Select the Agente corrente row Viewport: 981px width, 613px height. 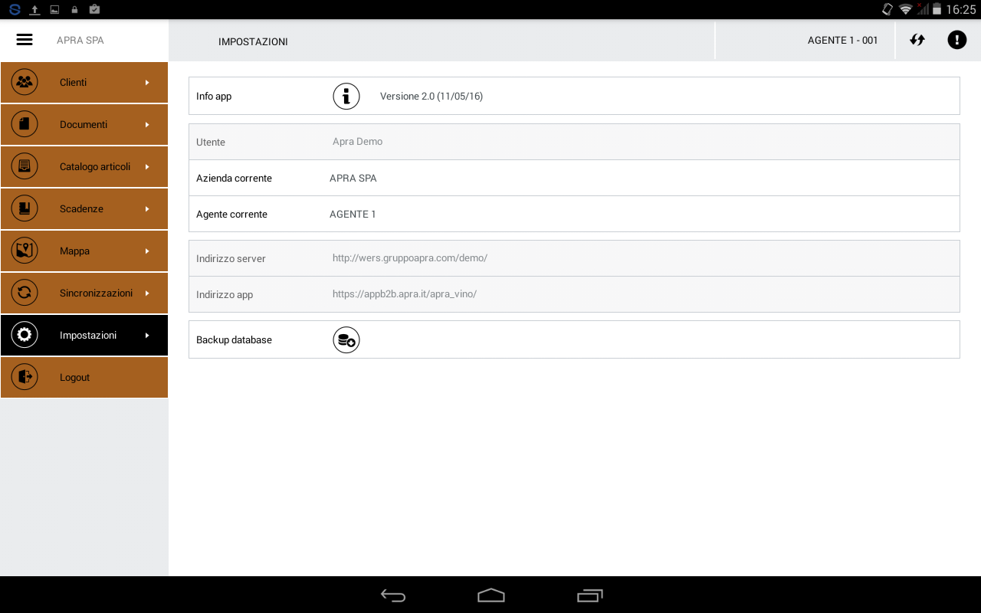pyautogui.click(x=573, y=214)
